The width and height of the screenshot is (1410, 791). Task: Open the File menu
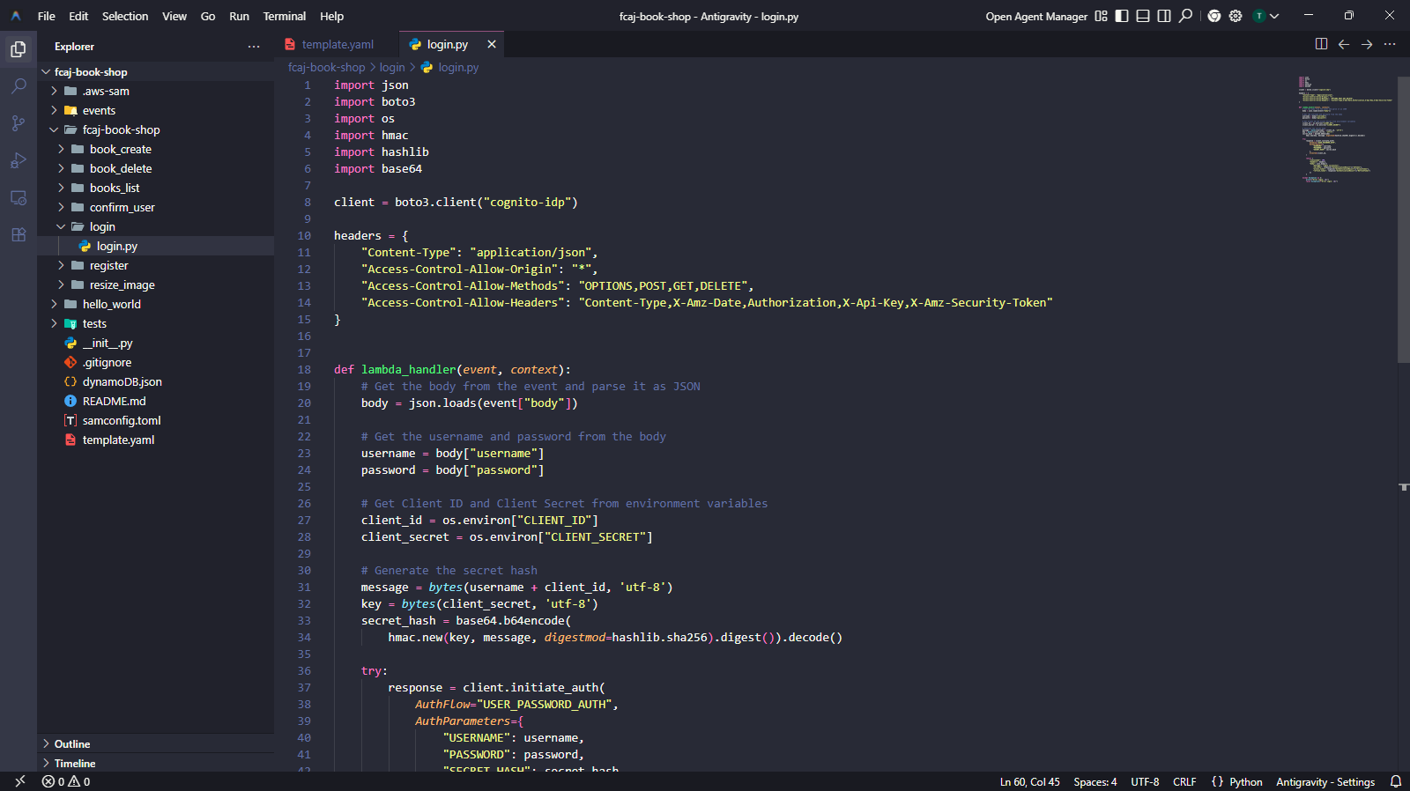tap(47, 16)
